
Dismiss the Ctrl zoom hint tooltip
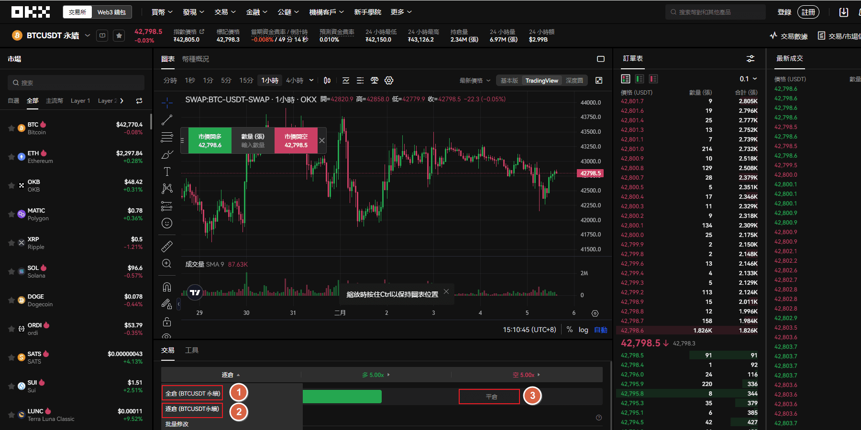(x=446, y=291)
